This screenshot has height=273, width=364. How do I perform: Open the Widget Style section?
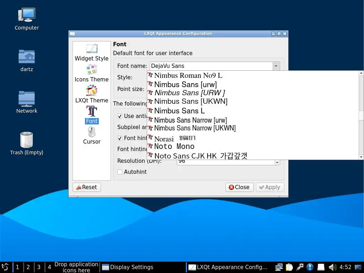click(x=91, y=53)
